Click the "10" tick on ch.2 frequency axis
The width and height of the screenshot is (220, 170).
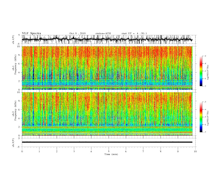19,92
